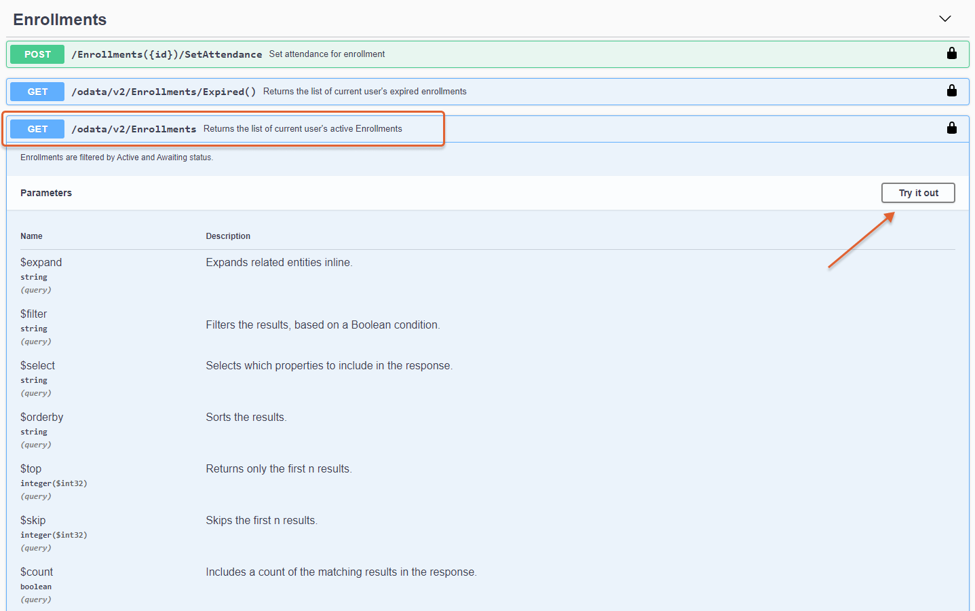The width and height of the screenshot is (975, 611).
Task: Open the /Enrollments({id})/SetAttendance endpoint path
Action: pos(167,54)
